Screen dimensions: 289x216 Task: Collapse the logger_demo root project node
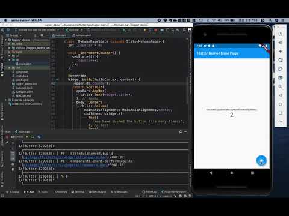[x=6, y=40]
